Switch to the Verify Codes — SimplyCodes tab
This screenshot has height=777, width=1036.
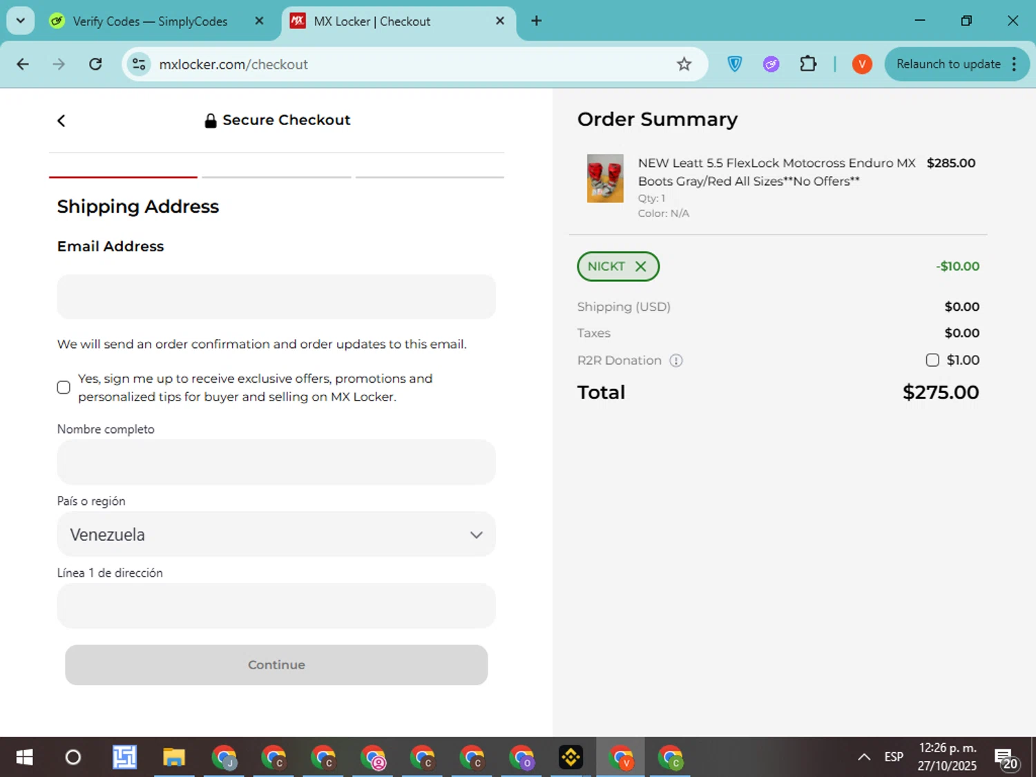pyautogui.click(x=151, y=21)
